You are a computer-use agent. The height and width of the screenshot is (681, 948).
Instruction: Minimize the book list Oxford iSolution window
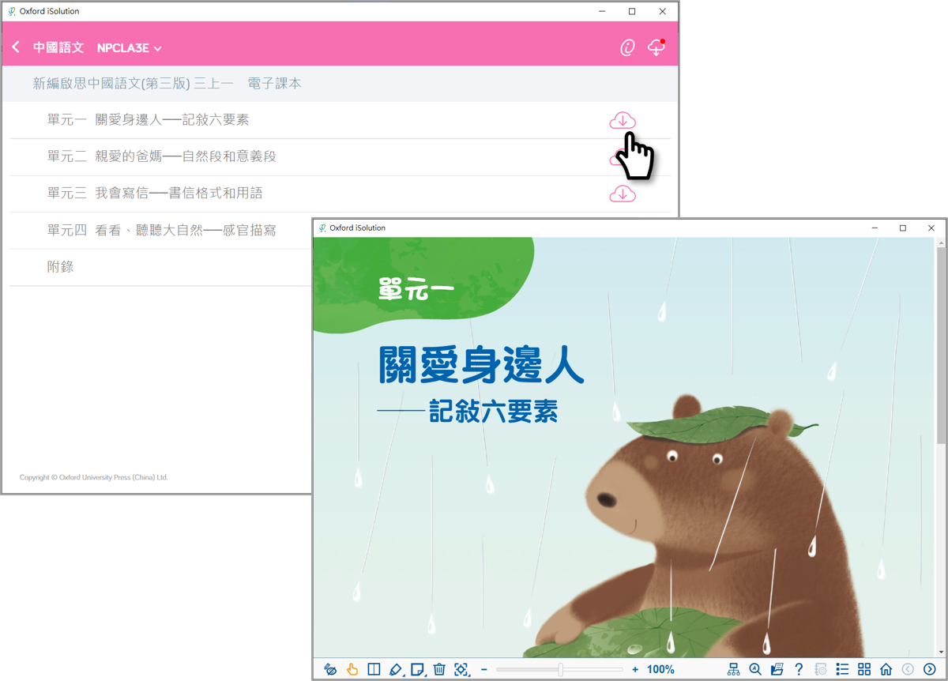603,11
